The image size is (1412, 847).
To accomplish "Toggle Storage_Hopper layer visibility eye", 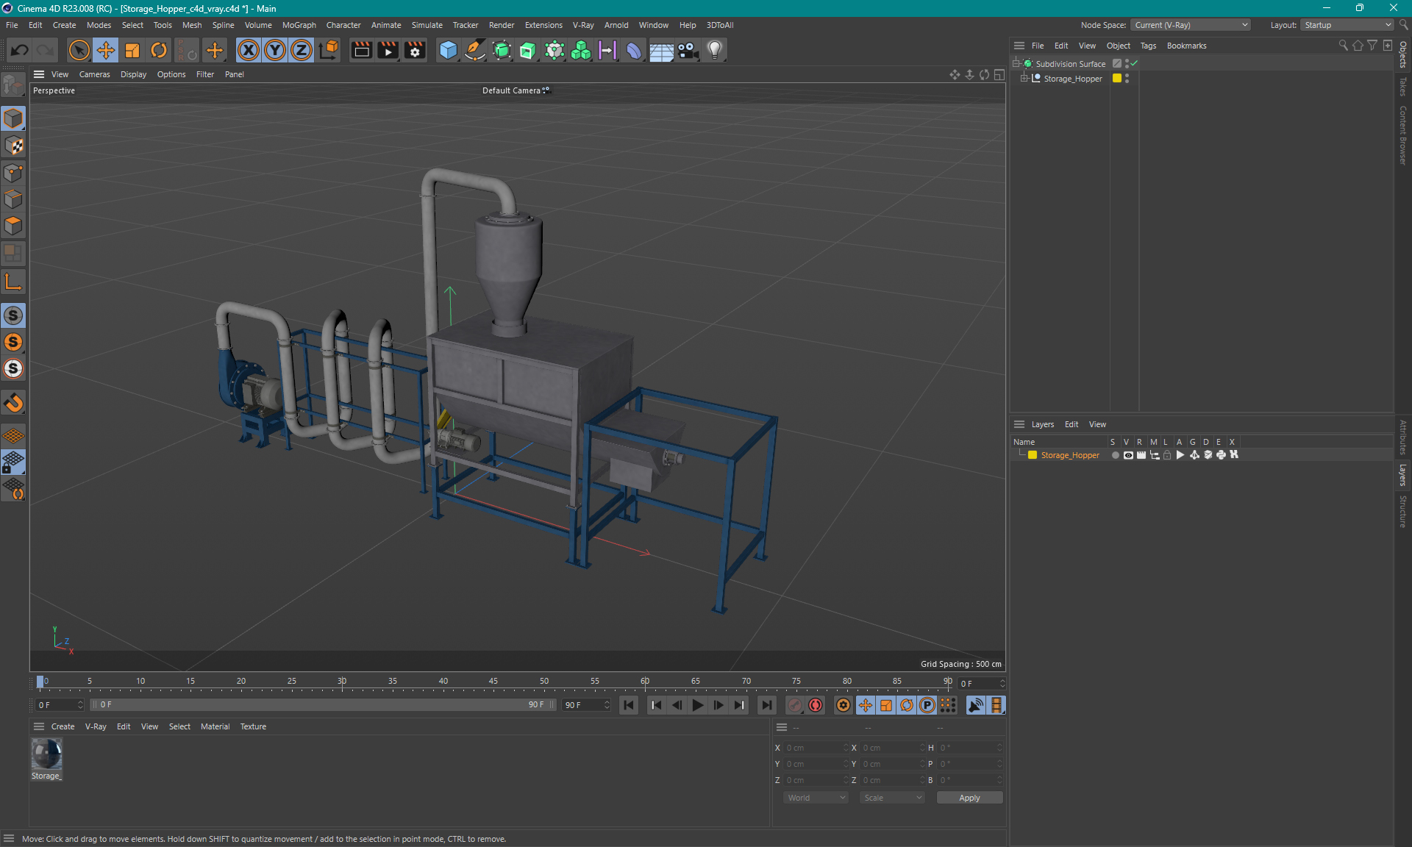I will [1128, 455].
